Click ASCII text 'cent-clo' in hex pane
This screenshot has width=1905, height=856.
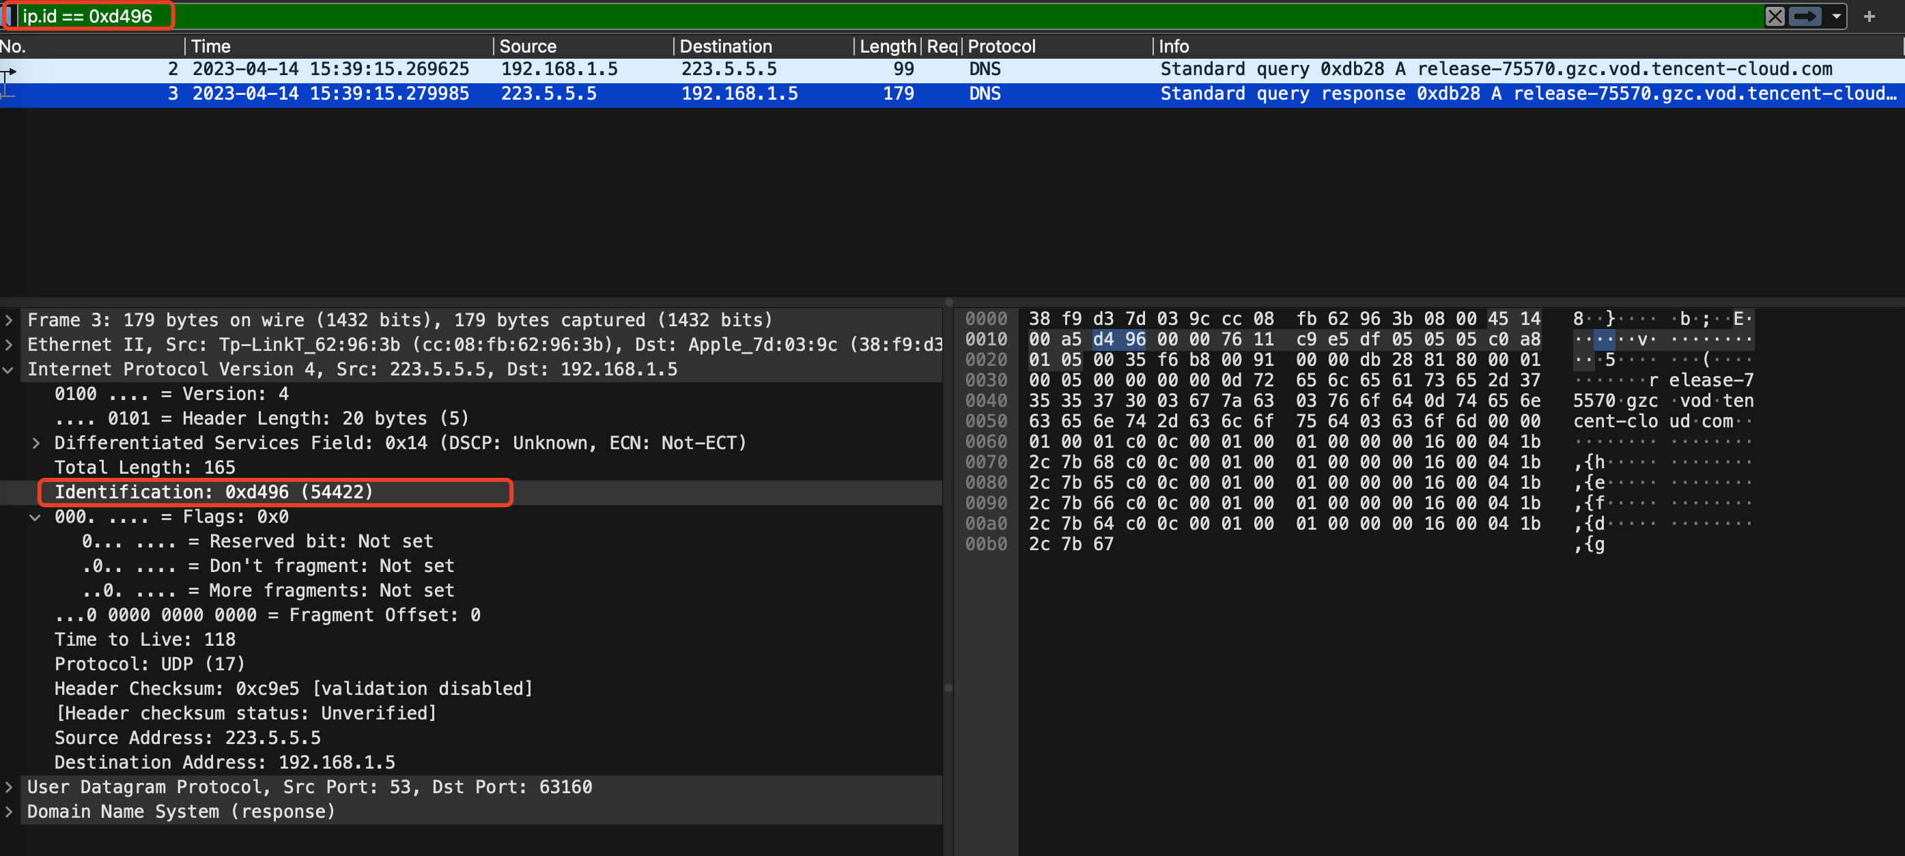pos(1615,421)
